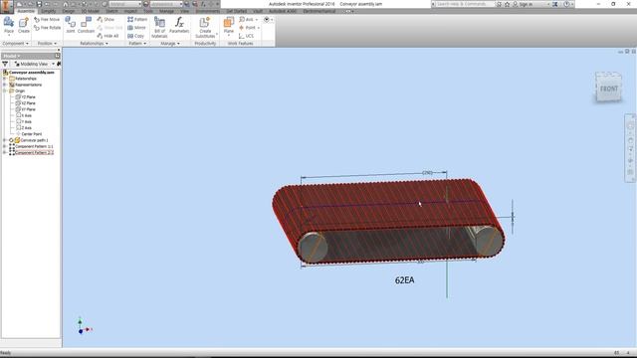
Task: Switch to the View ribbon tab
Action: click(x=184, y=11)
